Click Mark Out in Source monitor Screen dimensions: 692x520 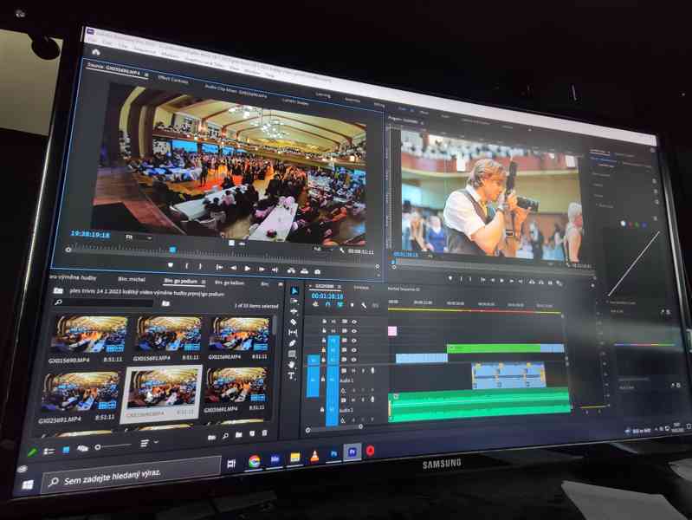coord(200,266)
